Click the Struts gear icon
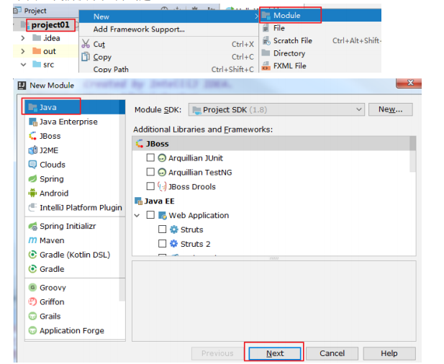Viewport: 444px width, 364px height. point(174,229)
